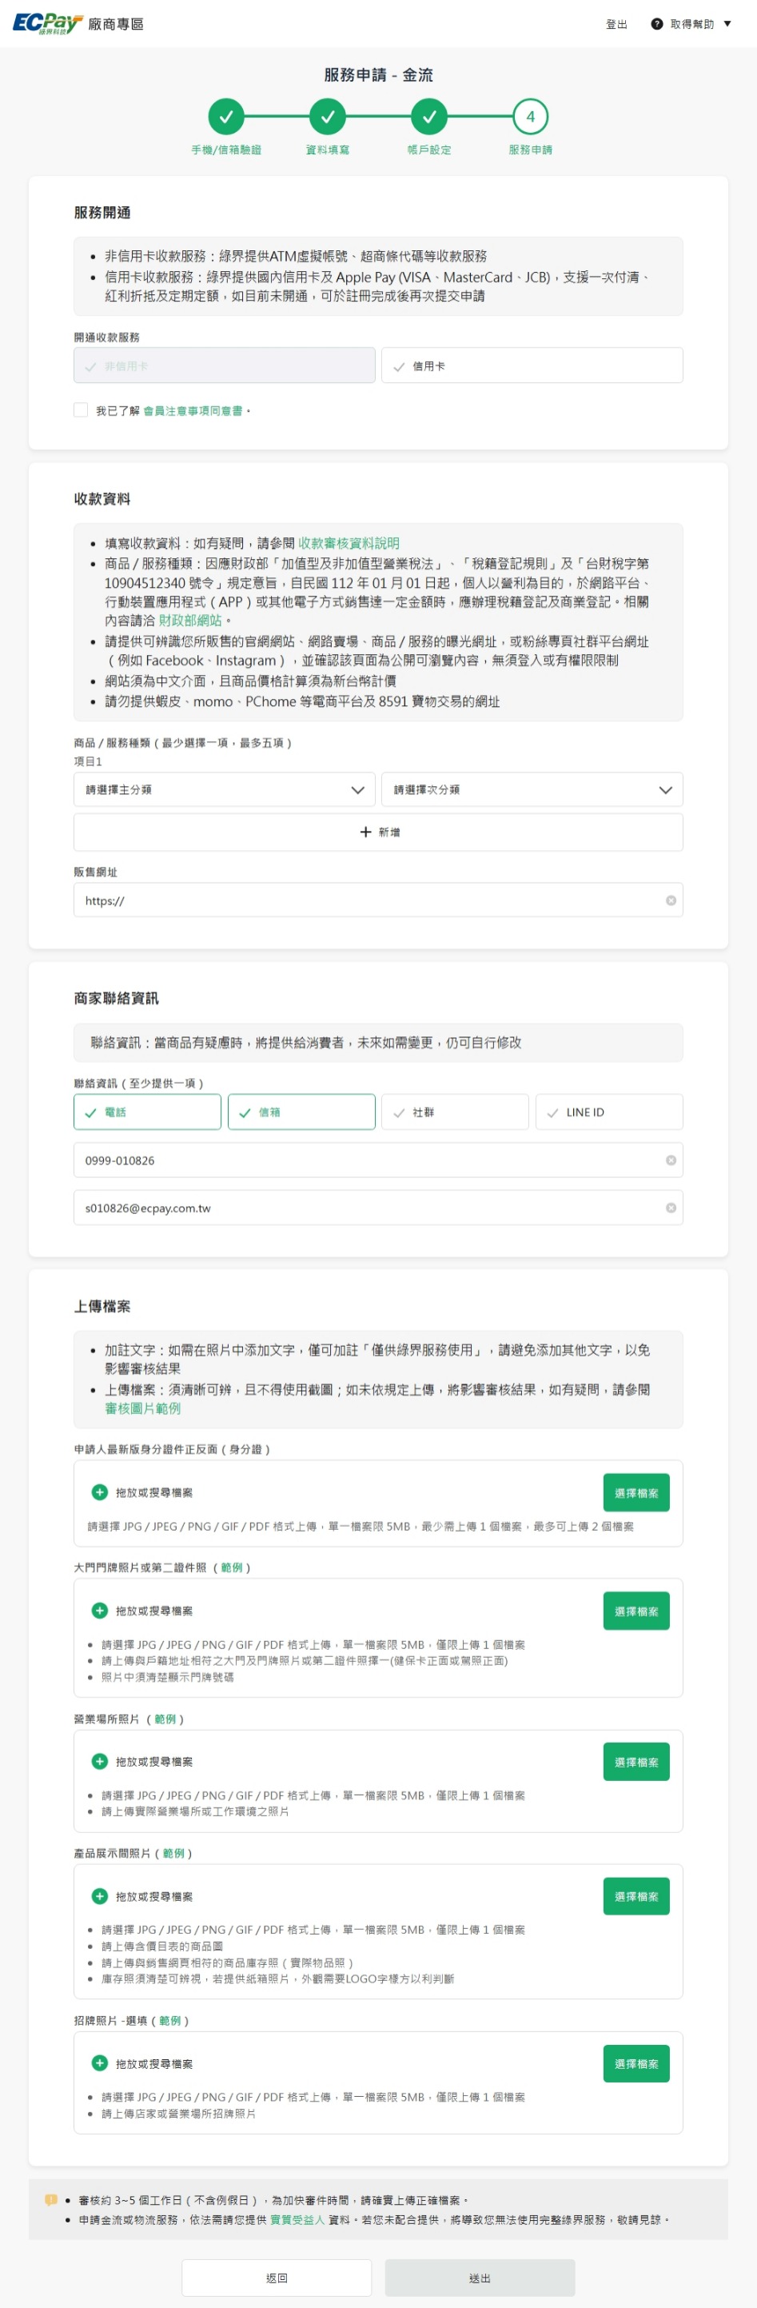Click the plus icon in 身分證 upload area
Image resolution: width=757 pixels, height=2308 pixels.
pos(99,1491)
